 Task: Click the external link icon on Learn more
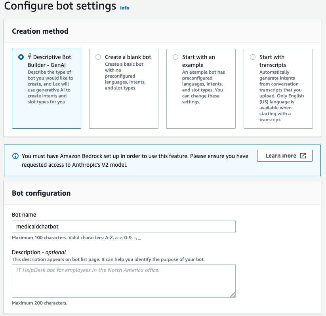(303, 156)
